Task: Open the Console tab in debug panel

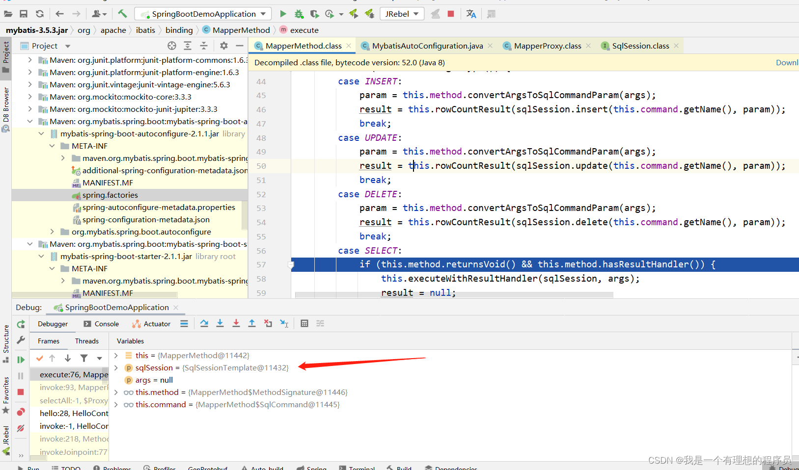Action: coord(101,324)
